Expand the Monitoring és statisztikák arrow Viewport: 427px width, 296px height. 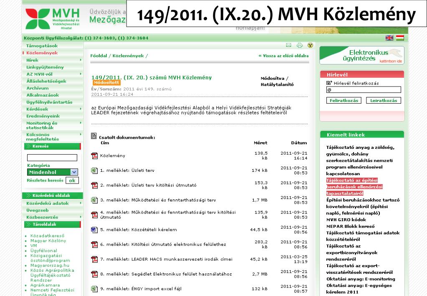click(x=81, y=123)
